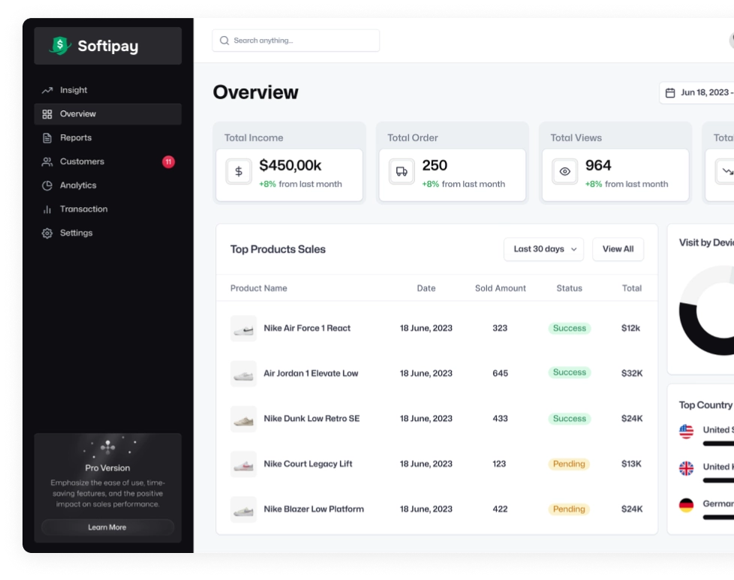Click the Settings gear icon
This screenshot has width=734, height=580.
pyautogui.click(x=47, y=233)
